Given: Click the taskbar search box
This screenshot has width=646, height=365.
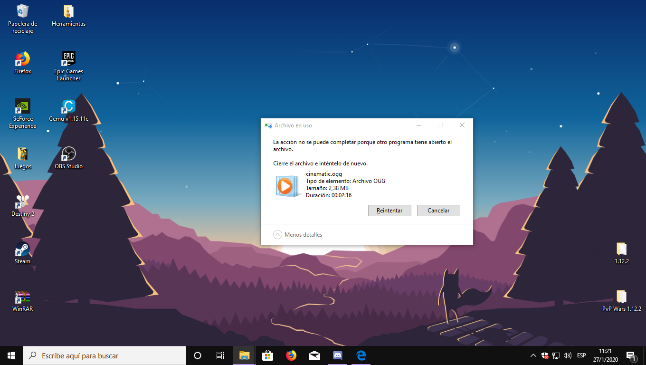Looking at the screenshot, I should [x=104, y=355].
